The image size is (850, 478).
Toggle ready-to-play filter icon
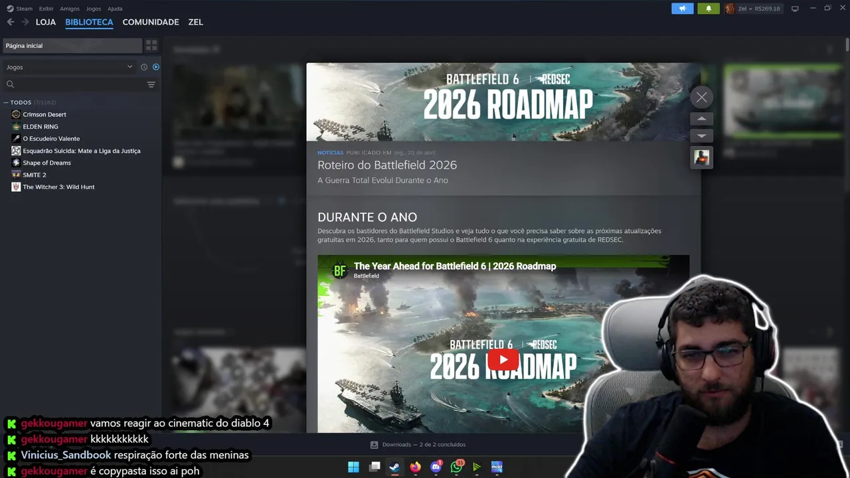point(156,67)
